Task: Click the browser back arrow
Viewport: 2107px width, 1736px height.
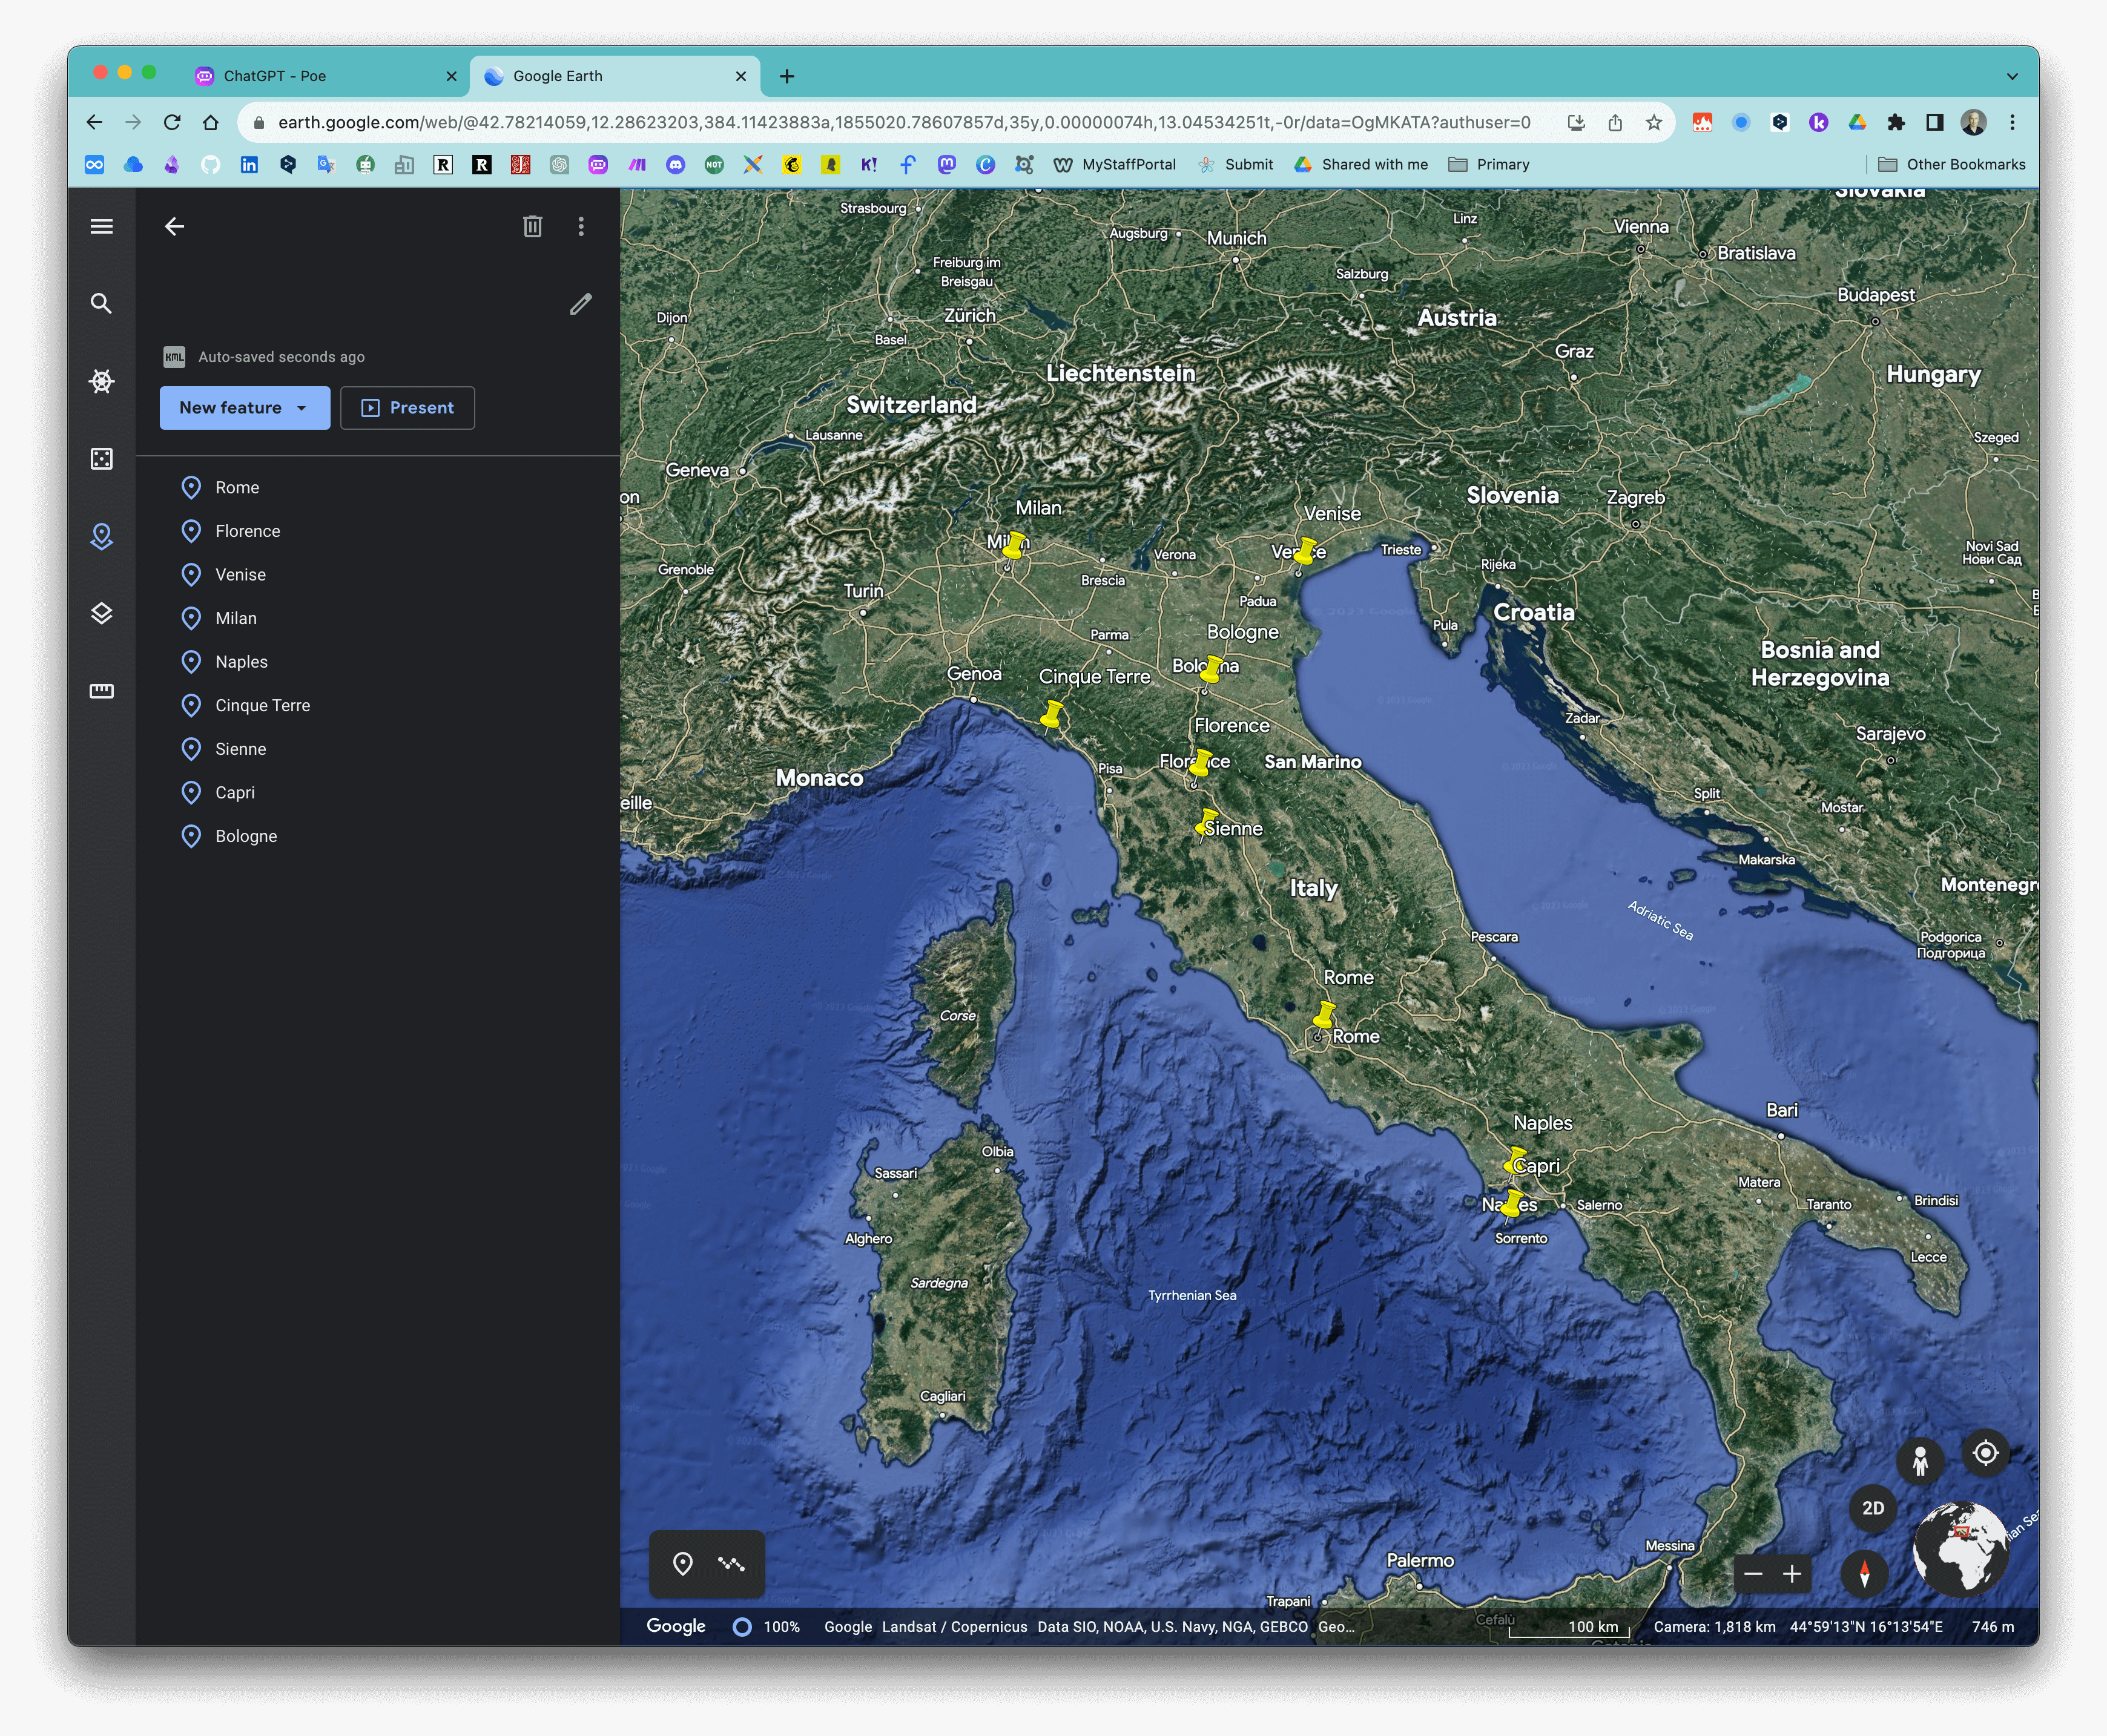Action: [x=94, y=122]
